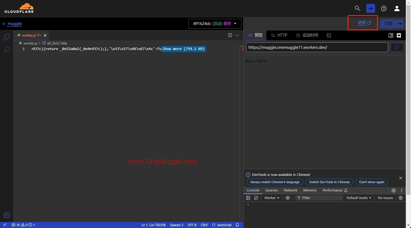Open deploy options dropdown arrow
Image resolution: width=411 pixels, height=228 pixels.
click(x=400, y=24)
